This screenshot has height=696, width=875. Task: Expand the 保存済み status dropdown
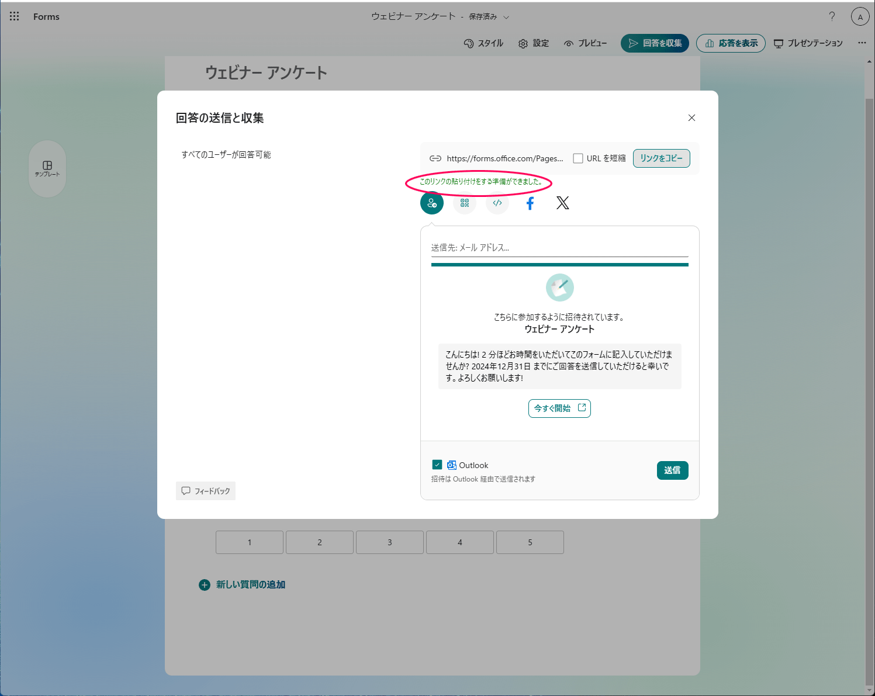(506, 17)
